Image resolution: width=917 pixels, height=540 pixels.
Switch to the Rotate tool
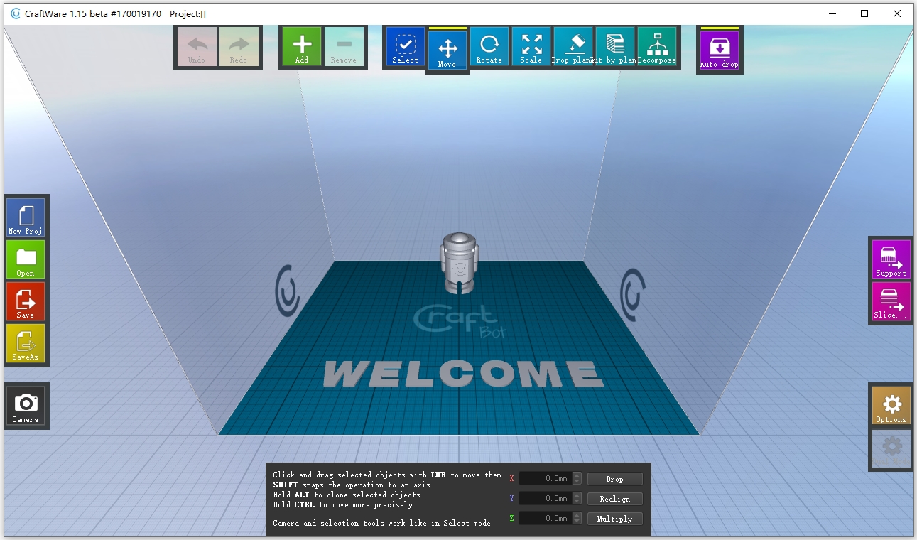[x=489, y=47]
